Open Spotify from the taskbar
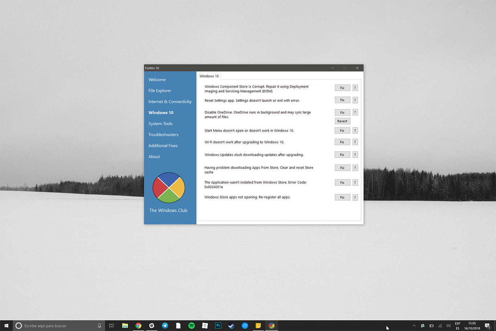The image size is (496, 331). point(192,326)
